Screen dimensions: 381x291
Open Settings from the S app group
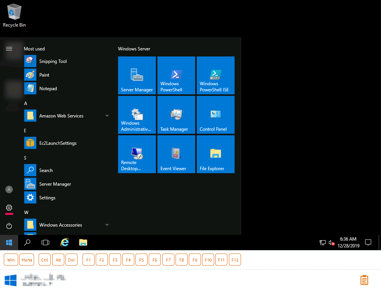point(67,197)
